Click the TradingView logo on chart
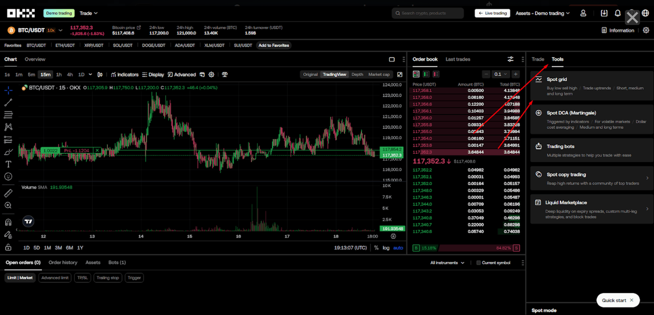 pos(29,221)
